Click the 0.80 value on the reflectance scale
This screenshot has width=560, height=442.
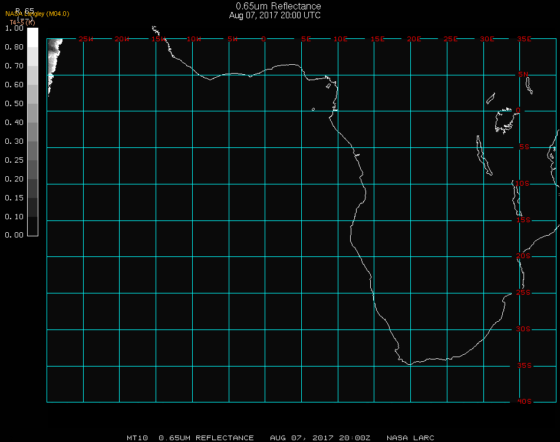(14, 47)
